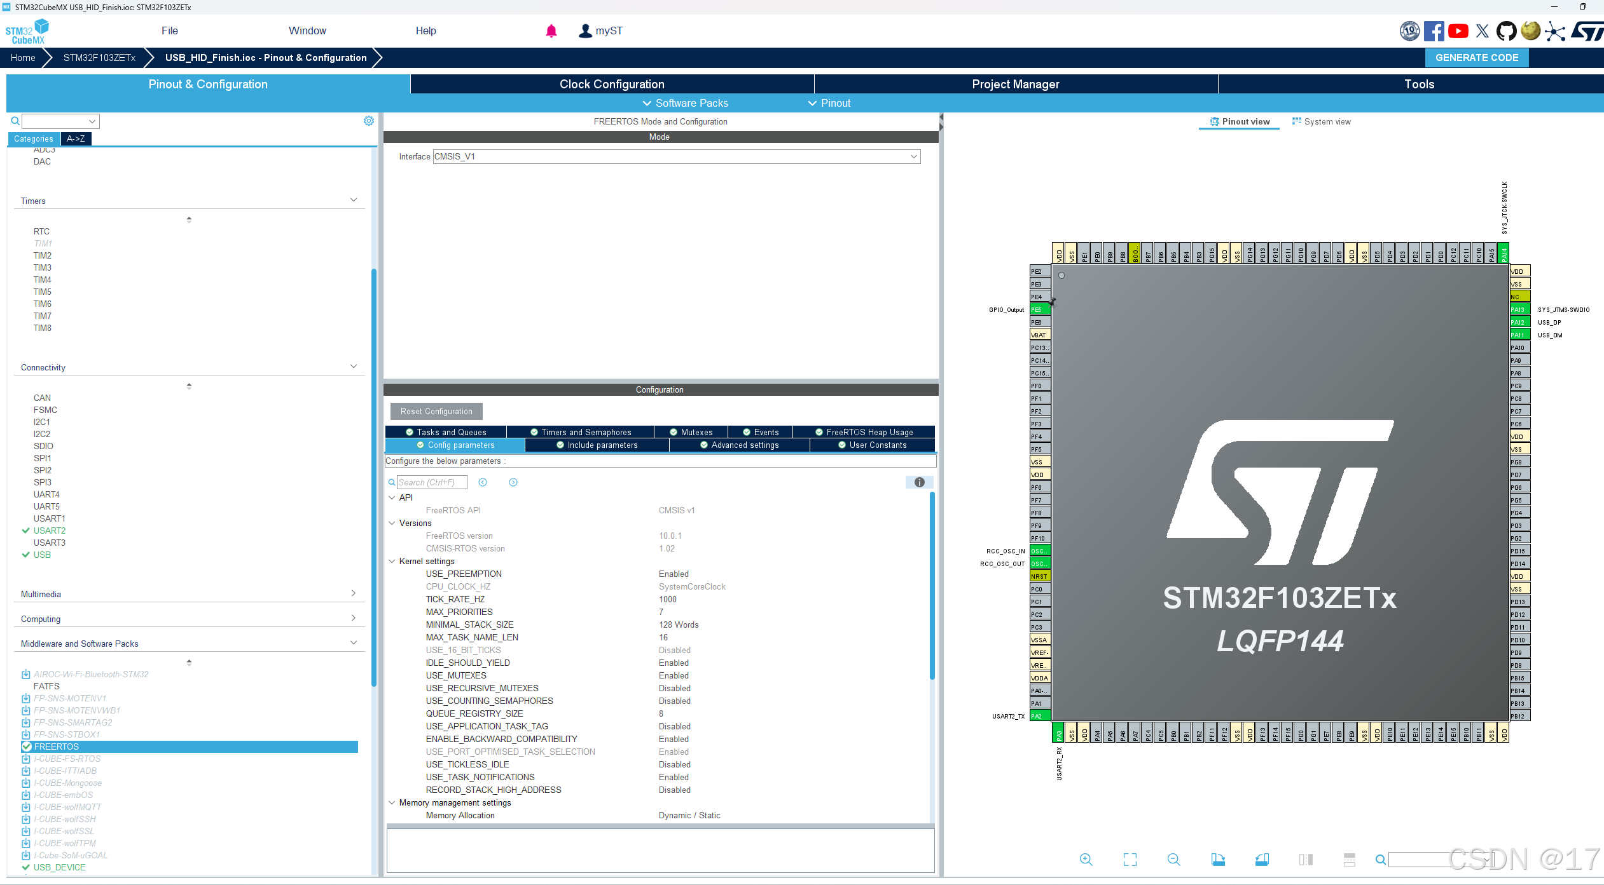Open notifications via the bell icon
Viewport: 1604px width, 885px height.
(x=550, y=30)
